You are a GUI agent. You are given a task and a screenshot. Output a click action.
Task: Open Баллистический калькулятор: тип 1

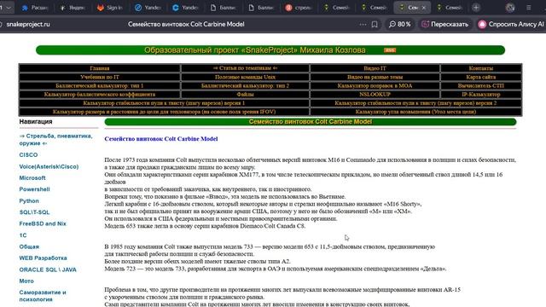100,85
